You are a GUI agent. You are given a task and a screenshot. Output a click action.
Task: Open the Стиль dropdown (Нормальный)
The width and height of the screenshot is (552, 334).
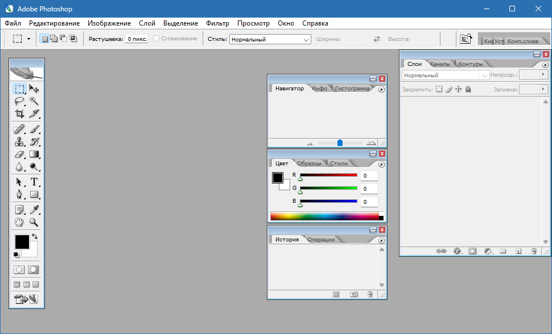click(x=270, y=39)
